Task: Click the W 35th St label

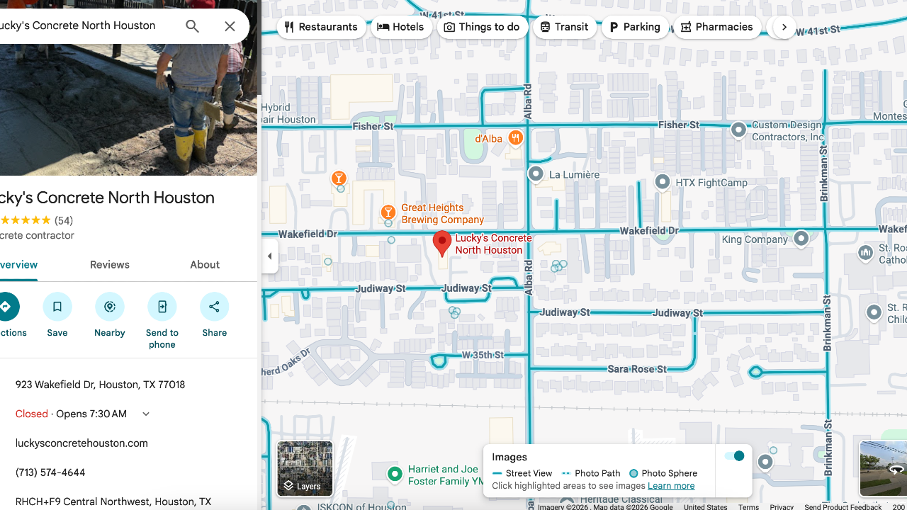Action: point(483,354)
